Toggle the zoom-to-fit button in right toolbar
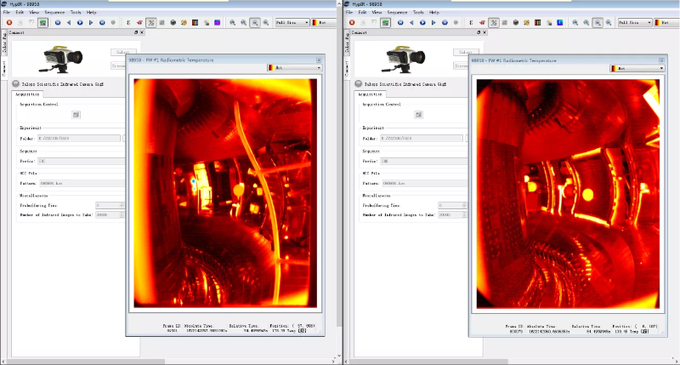This screenshot has height=365, width=680. [x=597, y=22]
